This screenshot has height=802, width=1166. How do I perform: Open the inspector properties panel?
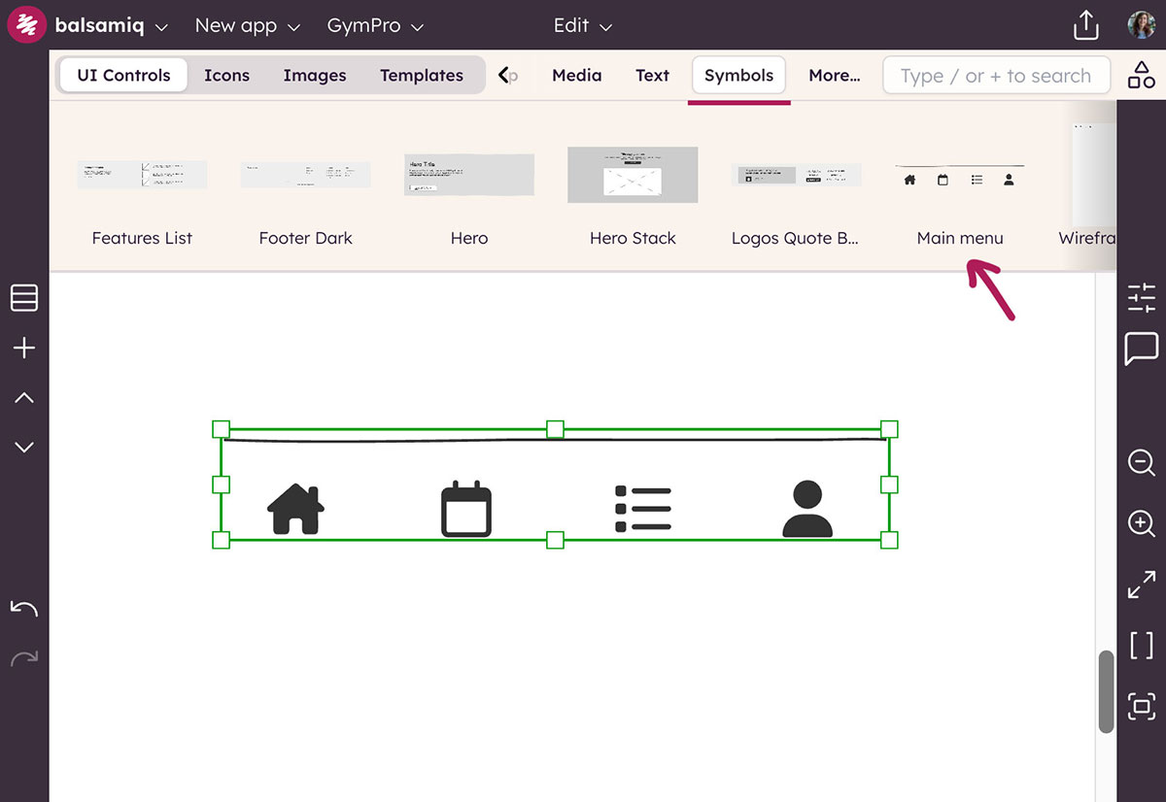click(1141, 298)
